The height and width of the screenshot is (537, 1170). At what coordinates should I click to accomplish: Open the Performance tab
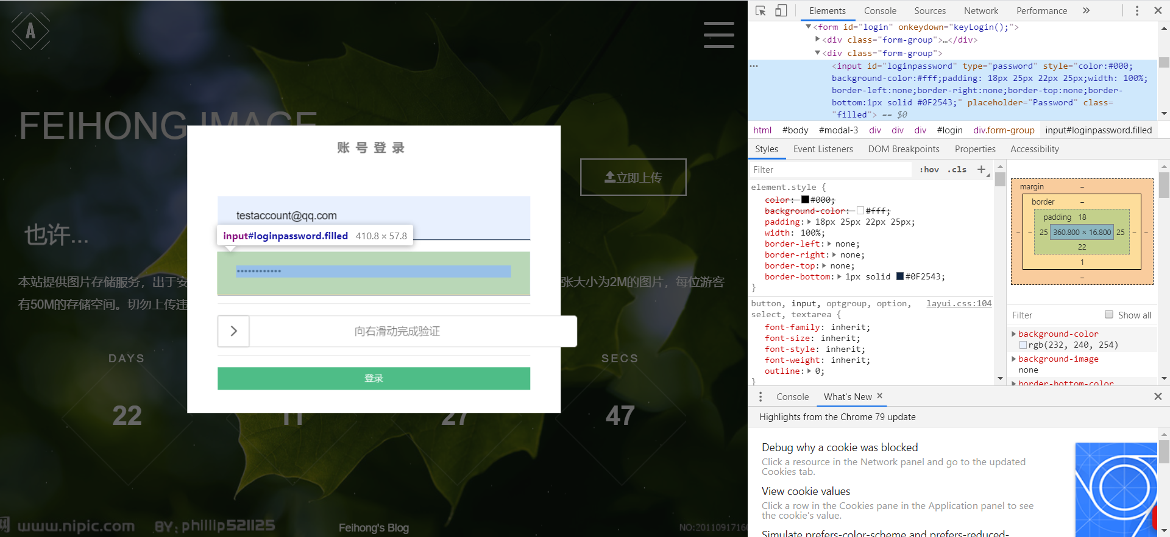pyautogui.click(x=1041, y=10)
